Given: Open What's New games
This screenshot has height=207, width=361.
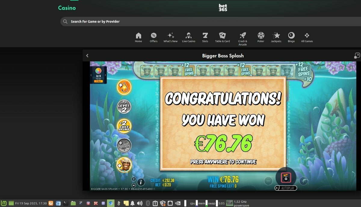Looking at the screenshot, I should coord(171,37).
